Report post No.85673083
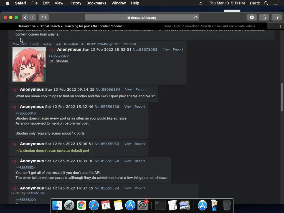This screenshot has height=213, width=284. click(x=178, y=49)
